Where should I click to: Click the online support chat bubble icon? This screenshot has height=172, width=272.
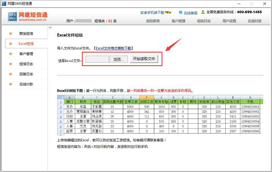click(x=180, y=13)
